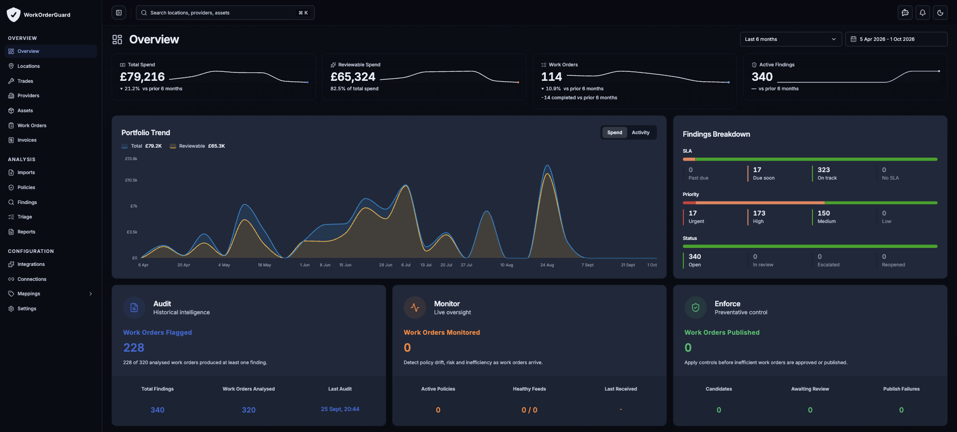Click the Work Orders clipboard icon

[11, 126]
